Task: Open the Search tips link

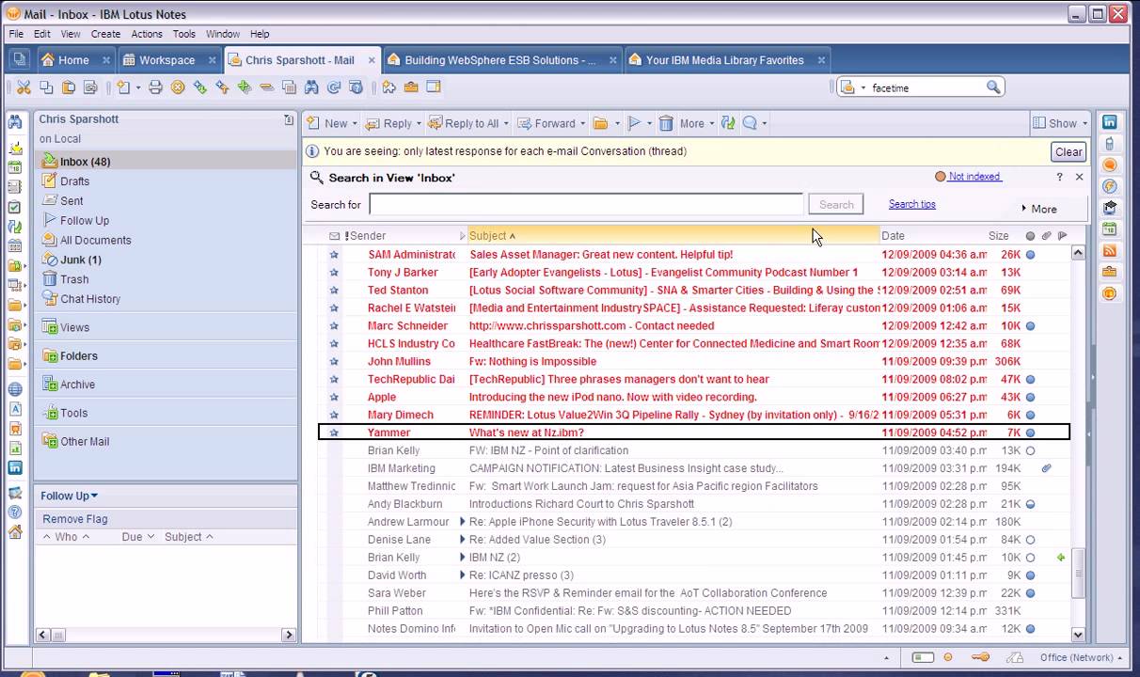Action: coord(912,204)
